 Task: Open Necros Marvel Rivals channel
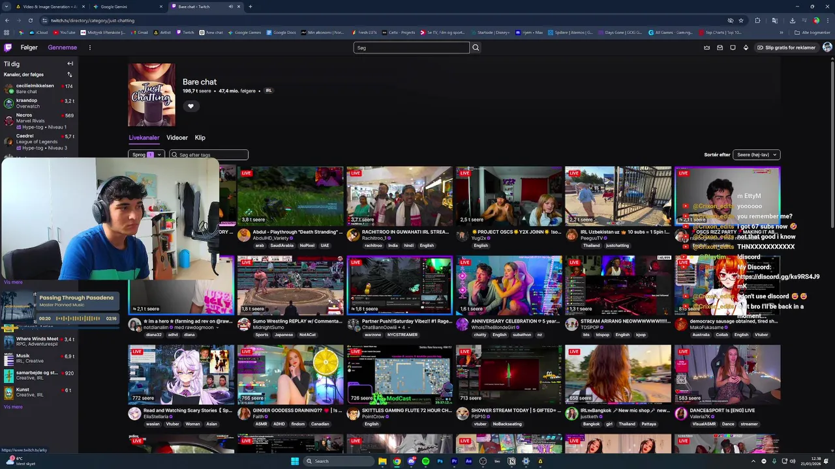point(39,121)
